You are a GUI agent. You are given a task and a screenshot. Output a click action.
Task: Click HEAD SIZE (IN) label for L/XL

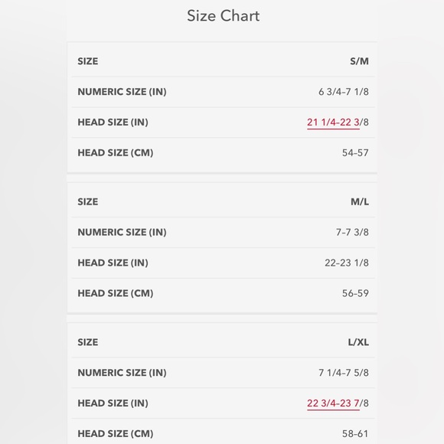coord(113,403)
